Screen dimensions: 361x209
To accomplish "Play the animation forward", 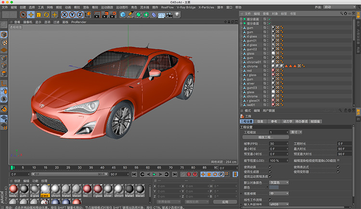I will 155,174.
